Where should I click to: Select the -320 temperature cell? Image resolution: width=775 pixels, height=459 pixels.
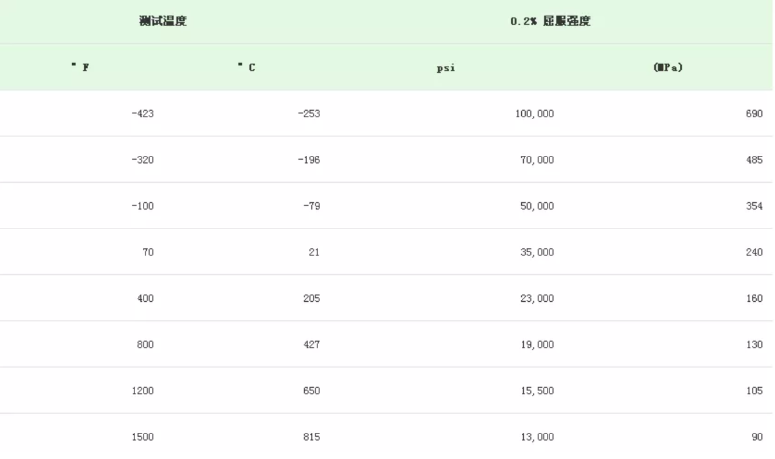[144, 159]
